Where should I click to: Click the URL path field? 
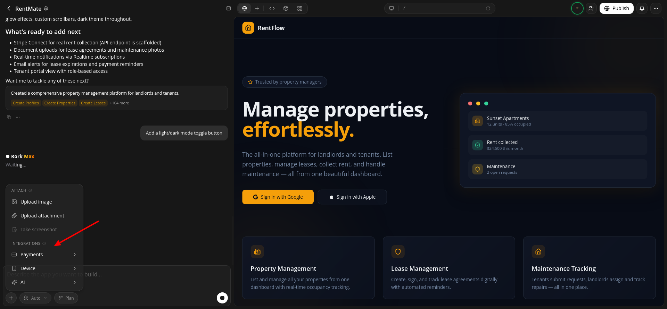click(440, 8)
